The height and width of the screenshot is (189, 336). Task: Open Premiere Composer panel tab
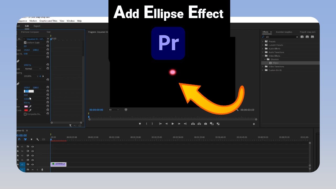[x=30, y=32]
